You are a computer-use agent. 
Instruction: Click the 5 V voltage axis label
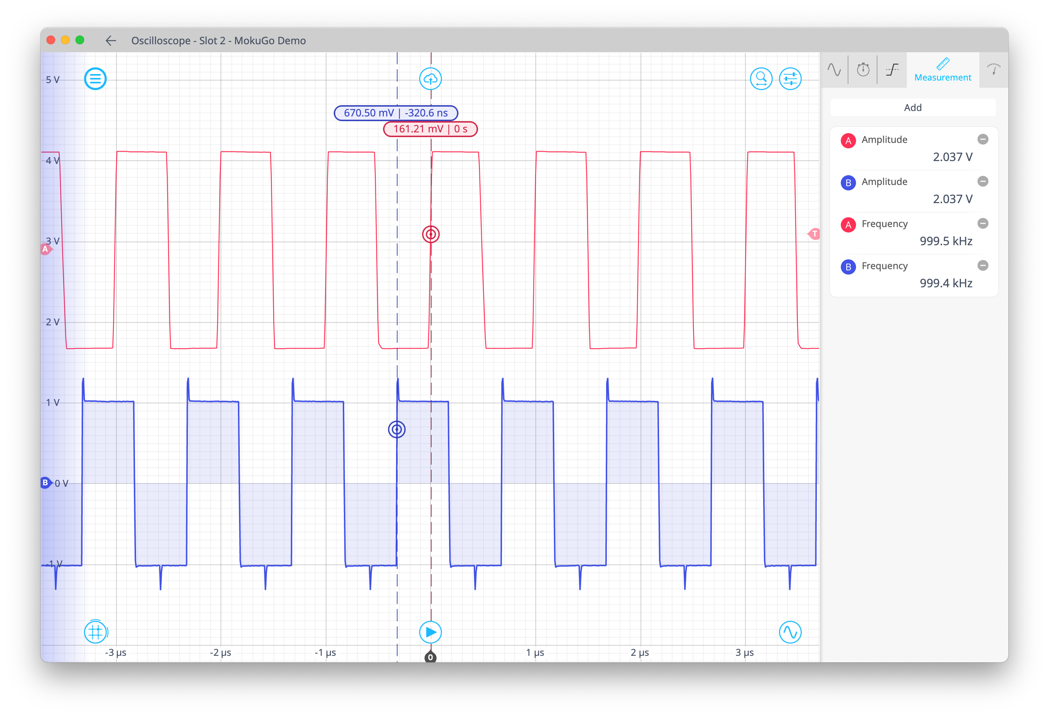[53, 80]
